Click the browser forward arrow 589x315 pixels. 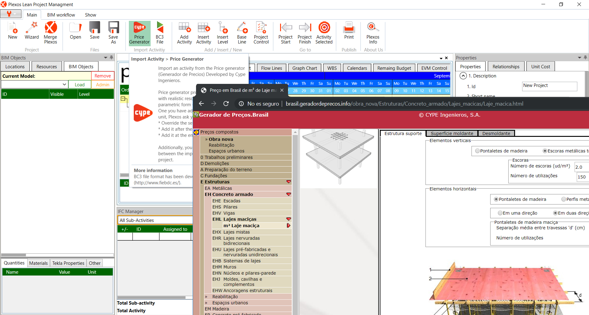214,104
